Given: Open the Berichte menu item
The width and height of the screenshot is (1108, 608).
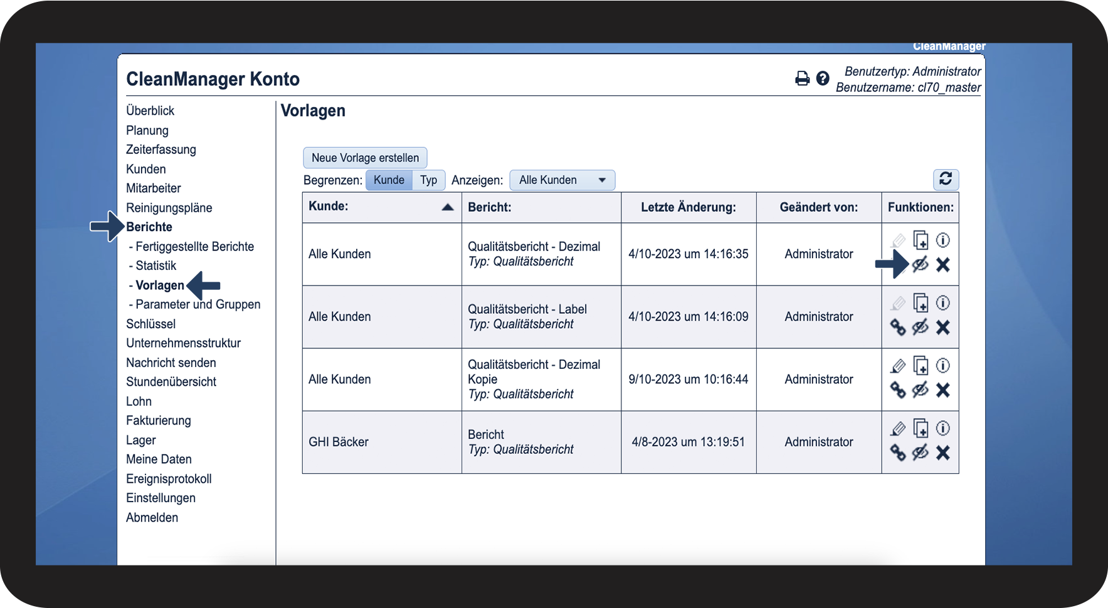Looking at the screenshot, I should pyautogui.click(x=149, y=227).
